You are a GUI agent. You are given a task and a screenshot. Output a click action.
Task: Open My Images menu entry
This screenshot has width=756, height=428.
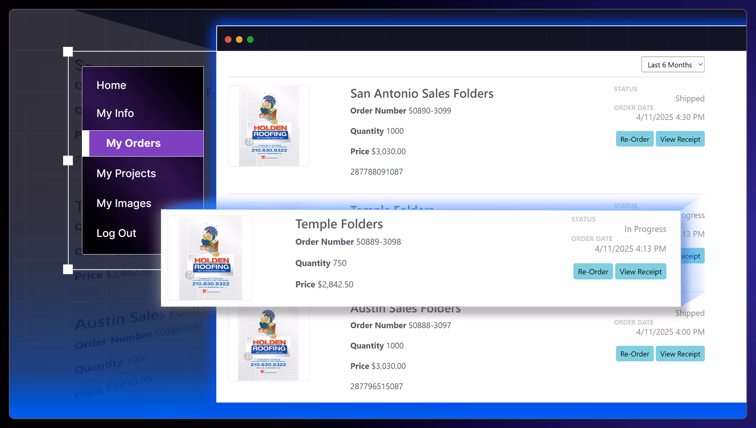coord(124,203)
